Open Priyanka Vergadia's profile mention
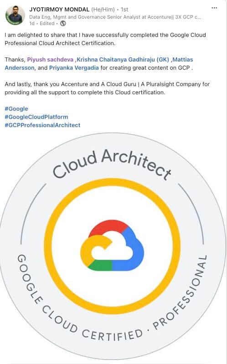Image resolution: width=227 pixels, height=364 pixels. coord(74,68)
